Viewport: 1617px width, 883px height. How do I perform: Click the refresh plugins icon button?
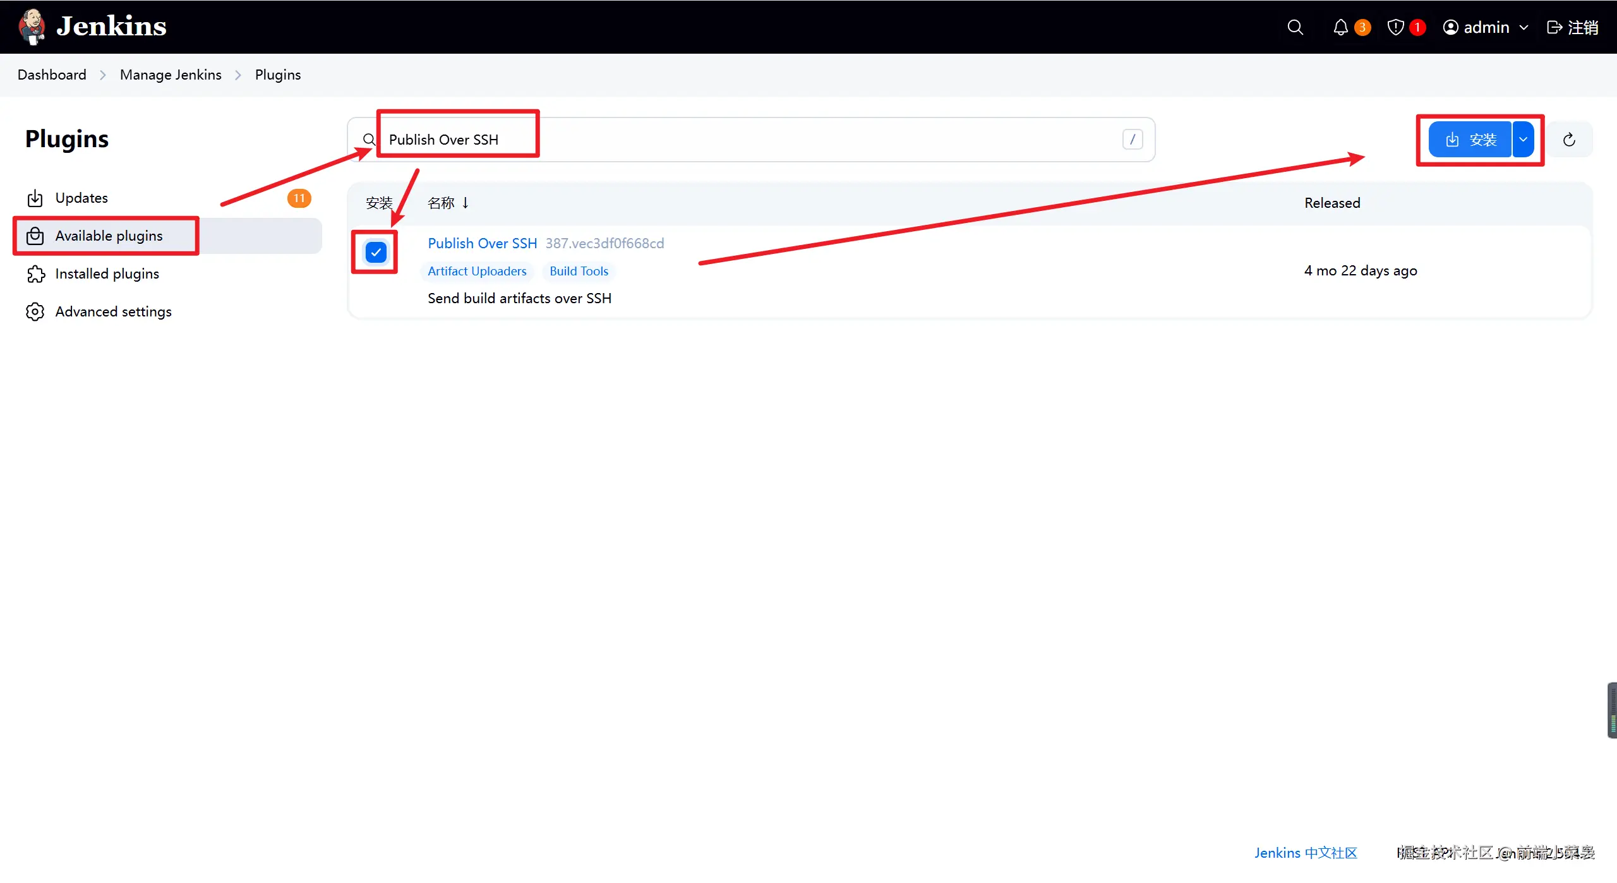click(1569, 140)
